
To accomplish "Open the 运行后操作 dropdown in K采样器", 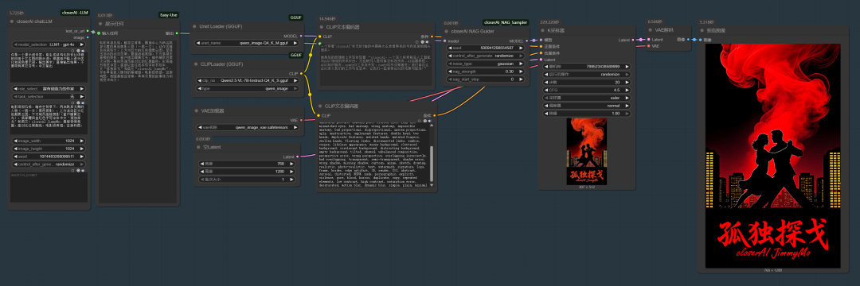I will coord(586,74).
